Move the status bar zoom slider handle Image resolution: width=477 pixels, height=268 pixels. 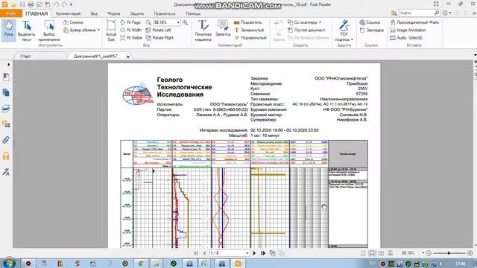(x=449, y=253)
